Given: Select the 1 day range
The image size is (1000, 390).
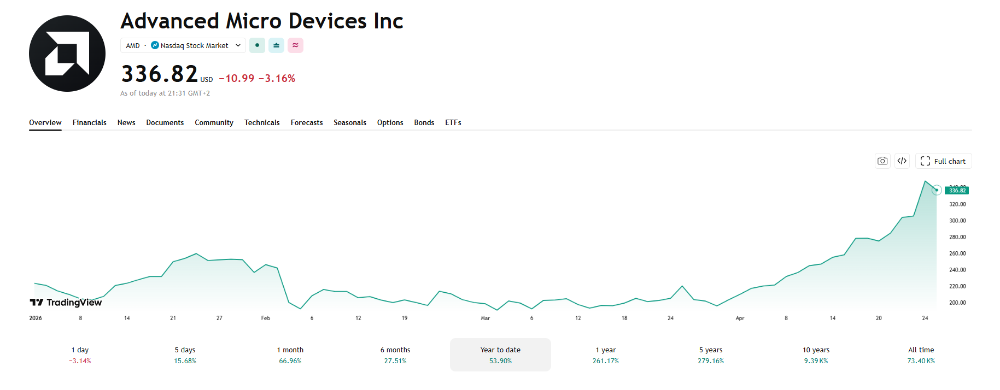Looking at the screenshot, I should [80, 355].
